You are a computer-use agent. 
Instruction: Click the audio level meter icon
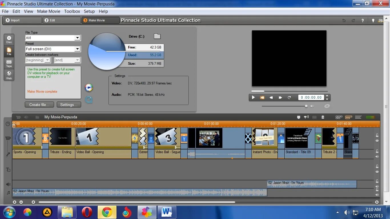tap(370, 117)
